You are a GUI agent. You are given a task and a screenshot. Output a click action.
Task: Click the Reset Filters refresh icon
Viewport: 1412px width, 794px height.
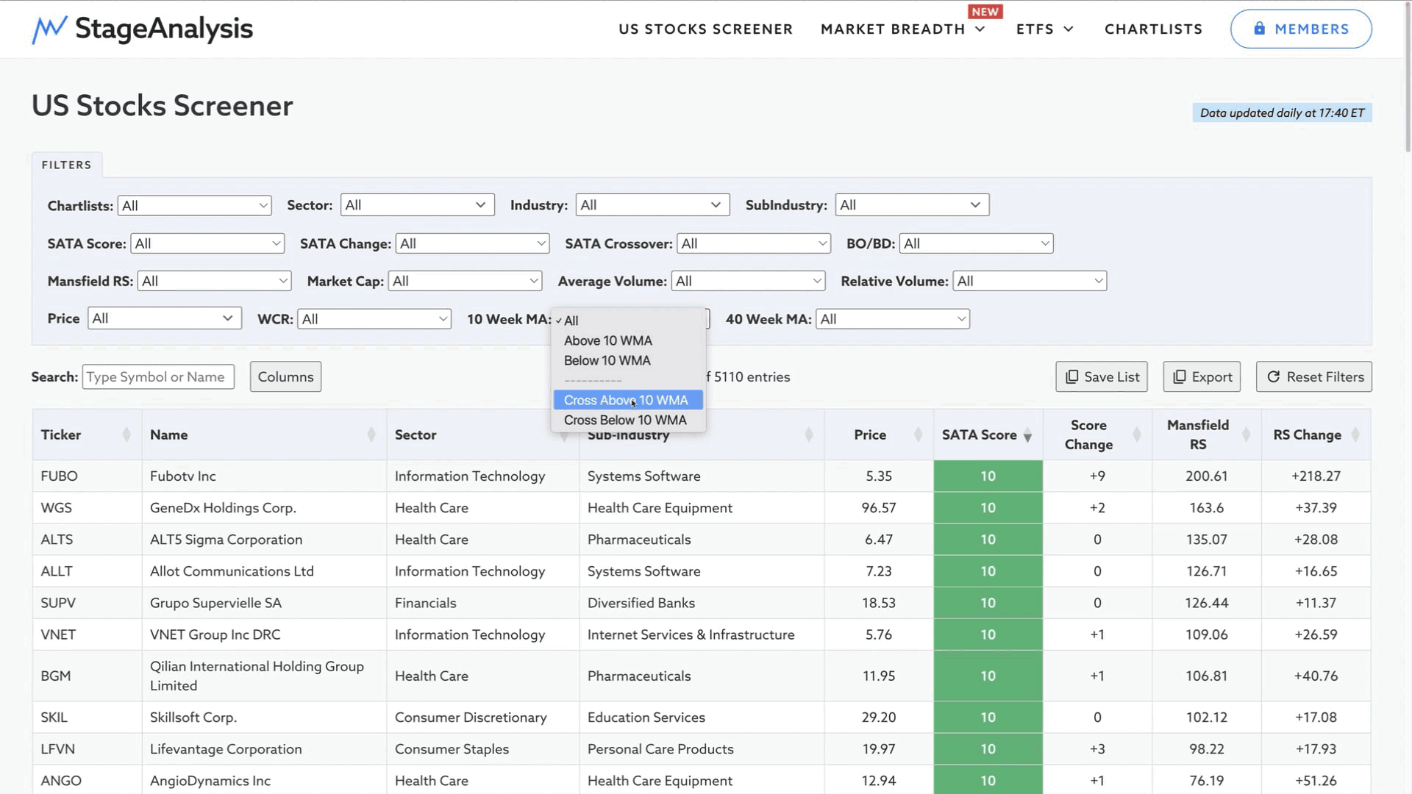coord(1273,377)
